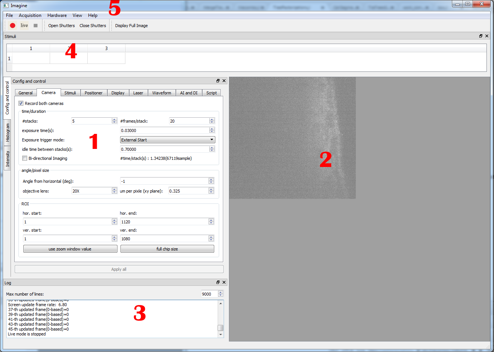Start recording with the red record button

pyautogui.click(x=12, y=26)
